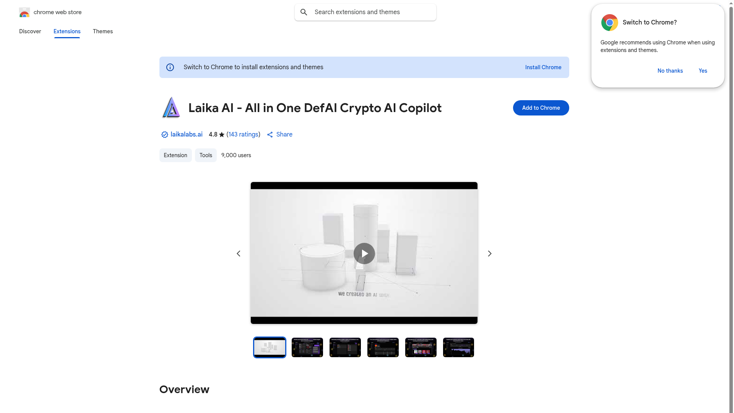This screenshot has height=413, width=734.
Task: Open the Install Chrome link
Action: tap(543, 67)
